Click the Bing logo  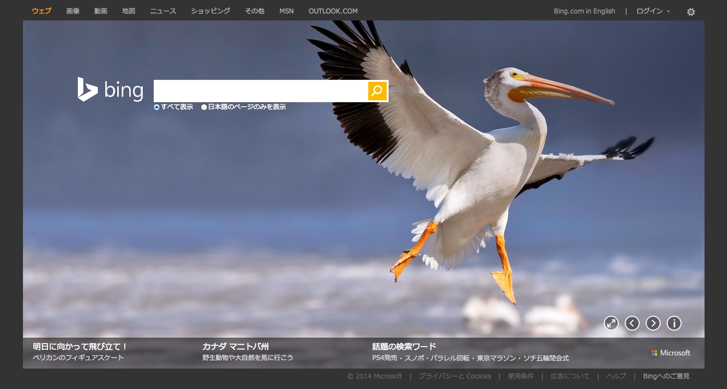click(110, 90)
